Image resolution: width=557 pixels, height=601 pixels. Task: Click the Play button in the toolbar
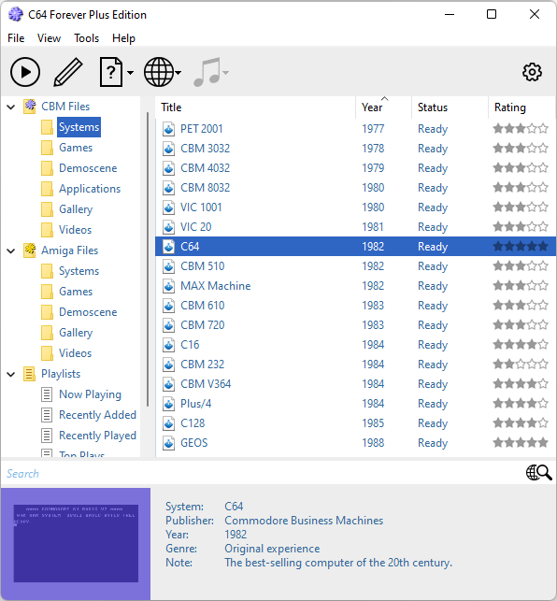[x=25, y=72]
